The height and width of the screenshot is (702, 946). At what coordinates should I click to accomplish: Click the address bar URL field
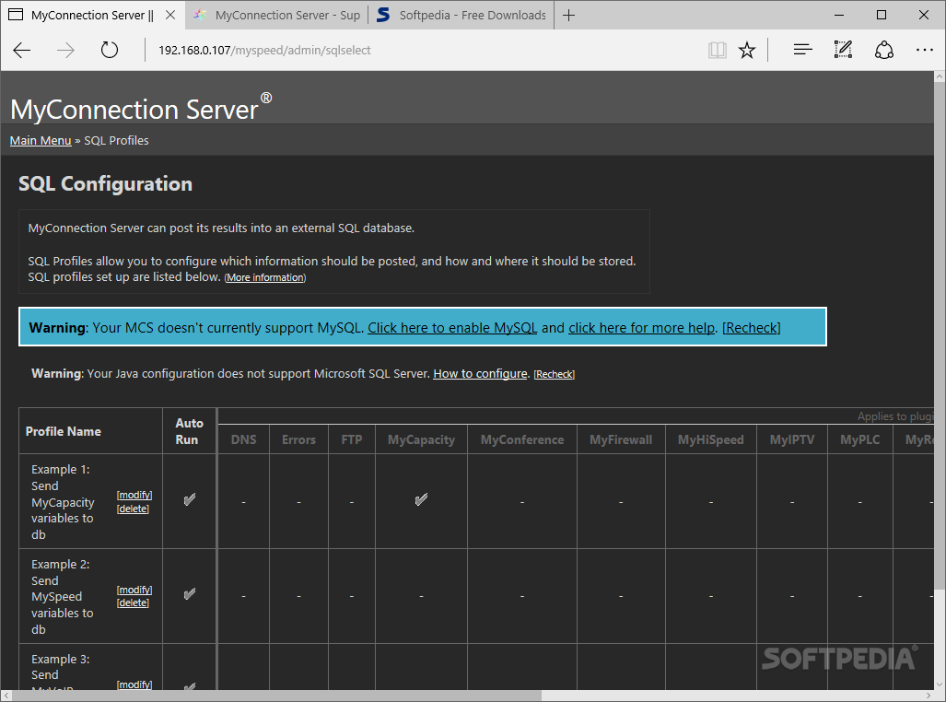[x=422, y=50]
